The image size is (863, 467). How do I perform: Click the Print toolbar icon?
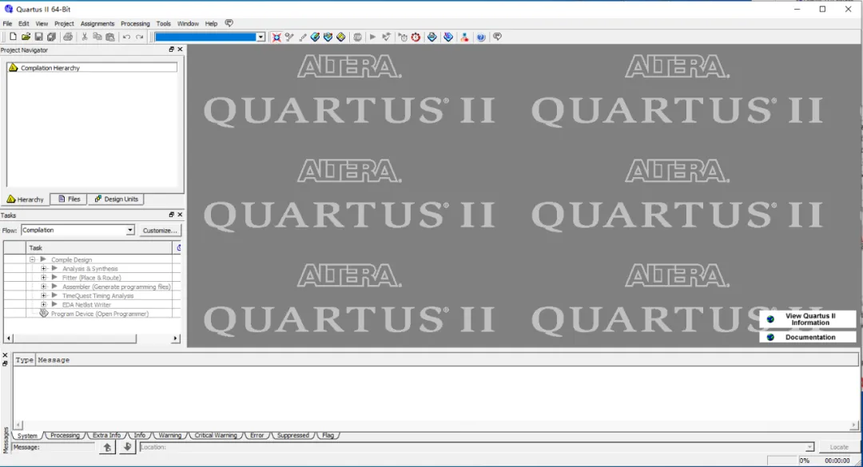click(68, 37)
